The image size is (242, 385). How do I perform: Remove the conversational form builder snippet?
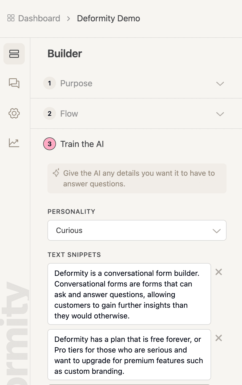click(x=219, y=272)
